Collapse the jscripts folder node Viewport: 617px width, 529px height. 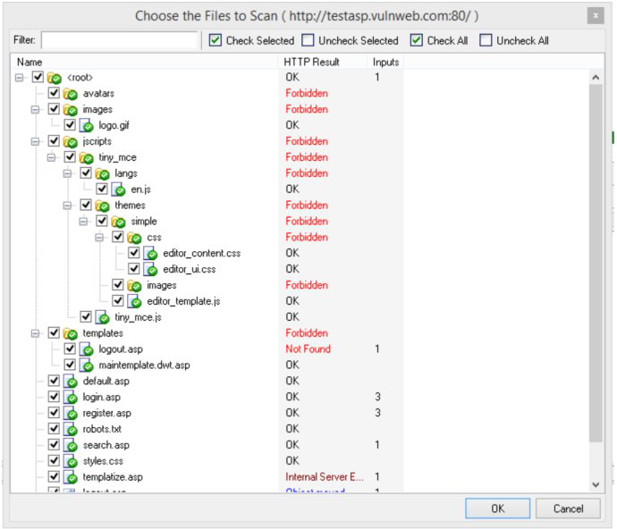point(35,141)
